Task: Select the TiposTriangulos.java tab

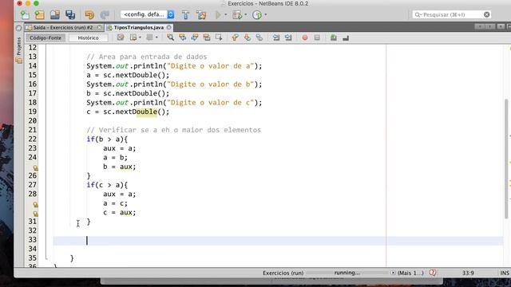Action: click(138, 28)
